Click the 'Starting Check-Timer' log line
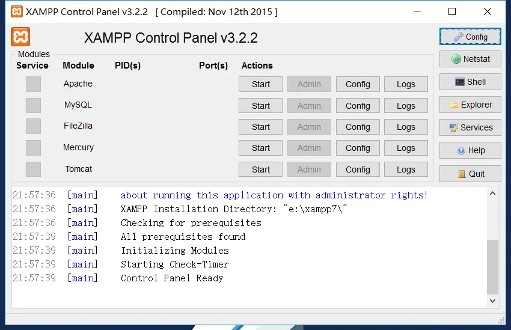The width and height of the screenshot is (511, 330). [175, 264]
